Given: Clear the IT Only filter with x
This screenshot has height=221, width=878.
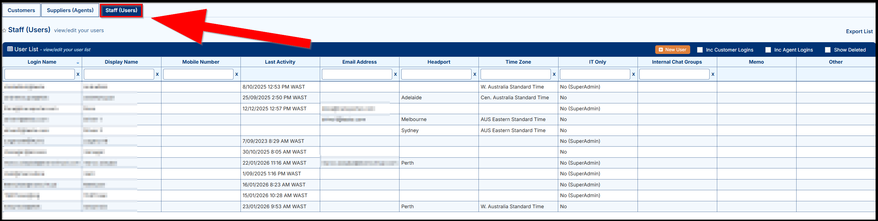Looking at the screenshot, I should coord(633,74).
